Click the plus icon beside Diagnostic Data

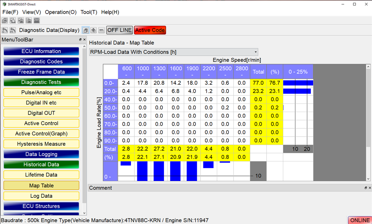[x=94, y=30]
